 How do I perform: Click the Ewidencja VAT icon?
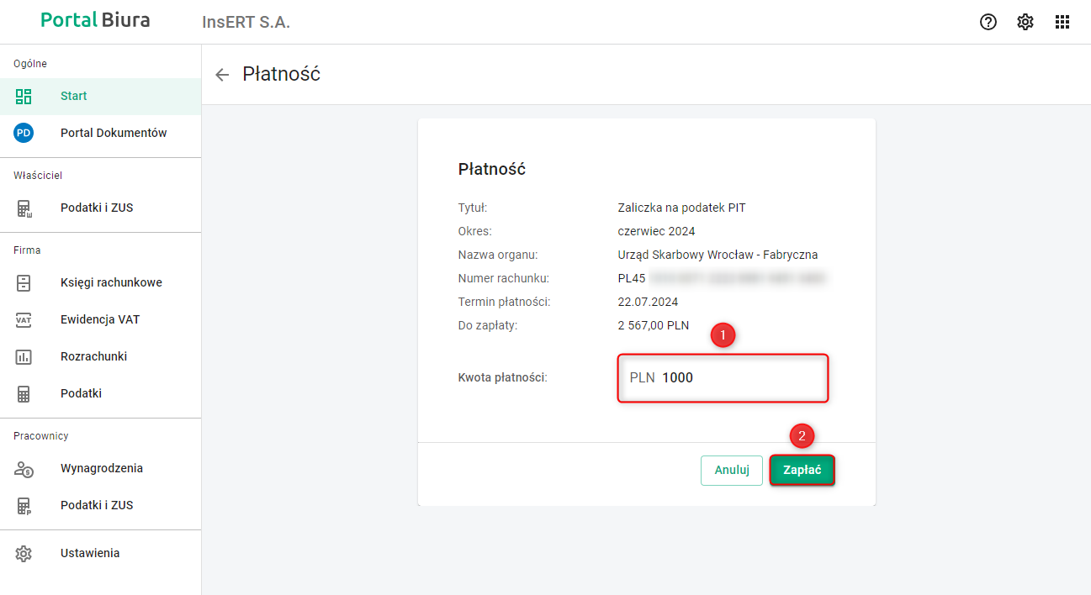[x=24, y=319]
